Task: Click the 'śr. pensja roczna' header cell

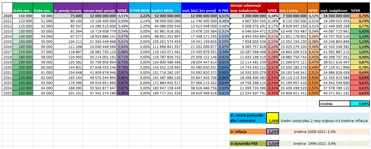Action: pyautogui.click(x=67, y=8)
